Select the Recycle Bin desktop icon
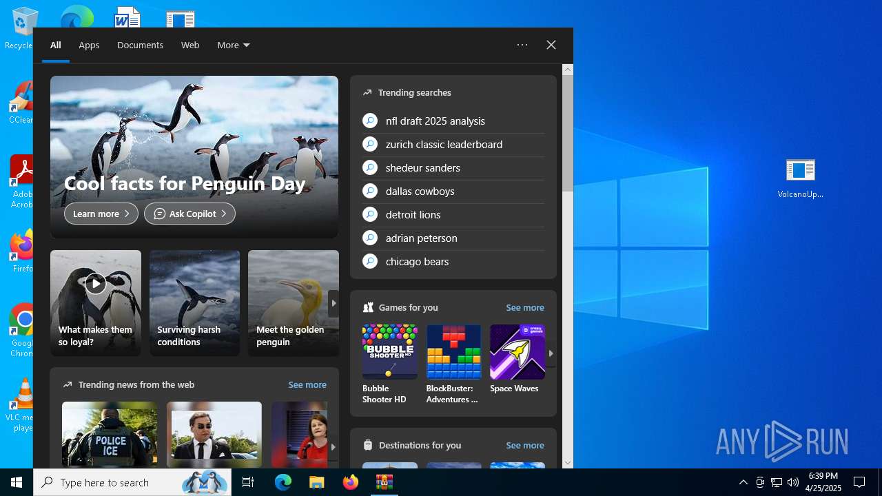 coord(21,29)
